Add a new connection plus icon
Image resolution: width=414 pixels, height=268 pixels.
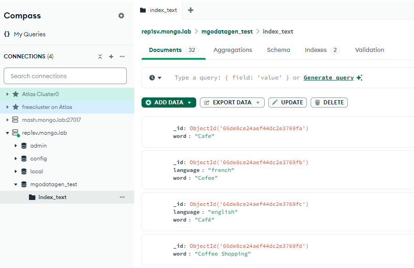coord(111,57)
